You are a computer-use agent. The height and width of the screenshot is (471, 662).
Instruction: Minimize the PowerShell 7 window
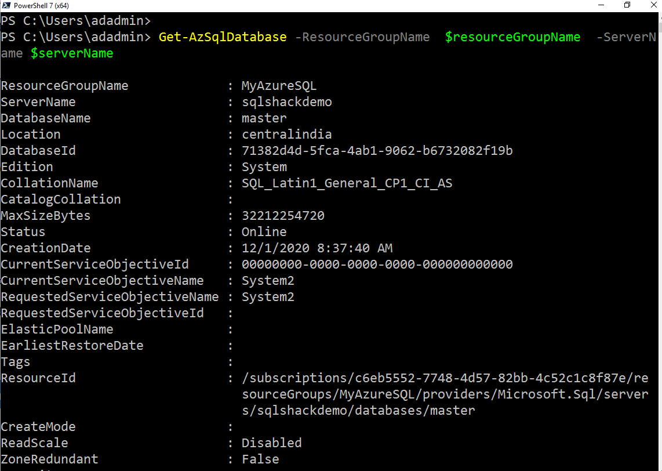click(x=601, y=5)
